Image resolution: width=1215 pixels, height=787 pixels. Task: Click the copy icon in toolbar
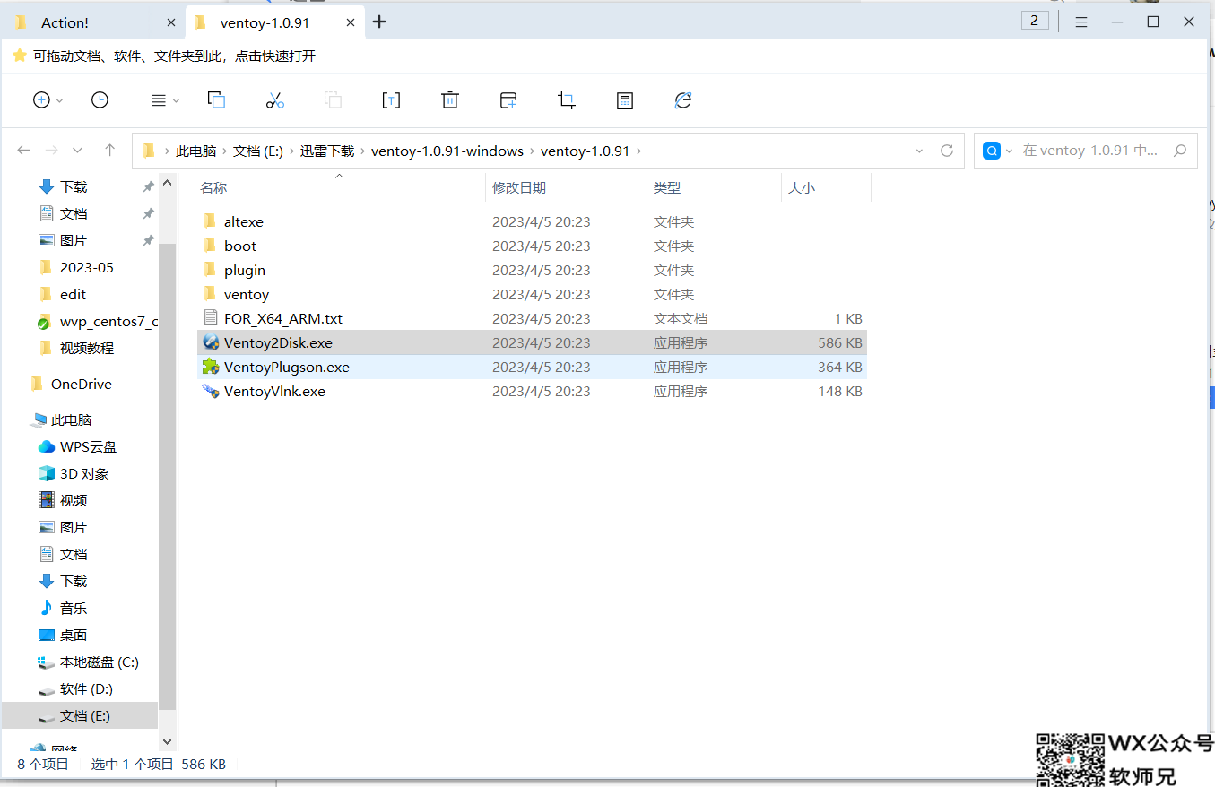(x=216, y=100)
